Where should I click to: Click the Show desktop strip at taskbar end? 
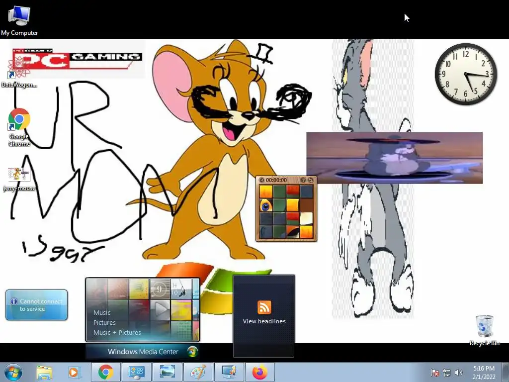pos(506,372)
